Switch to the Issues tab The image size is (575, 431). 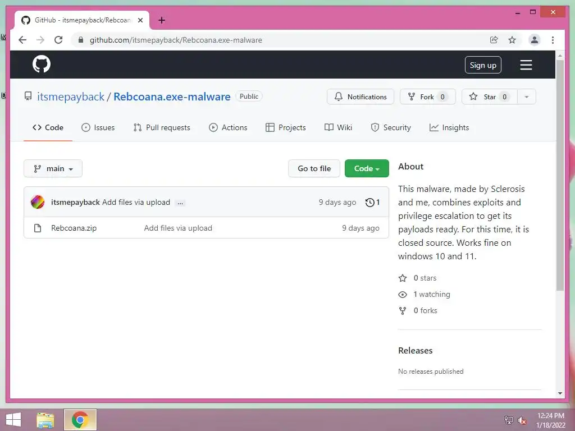pos(98,127)
